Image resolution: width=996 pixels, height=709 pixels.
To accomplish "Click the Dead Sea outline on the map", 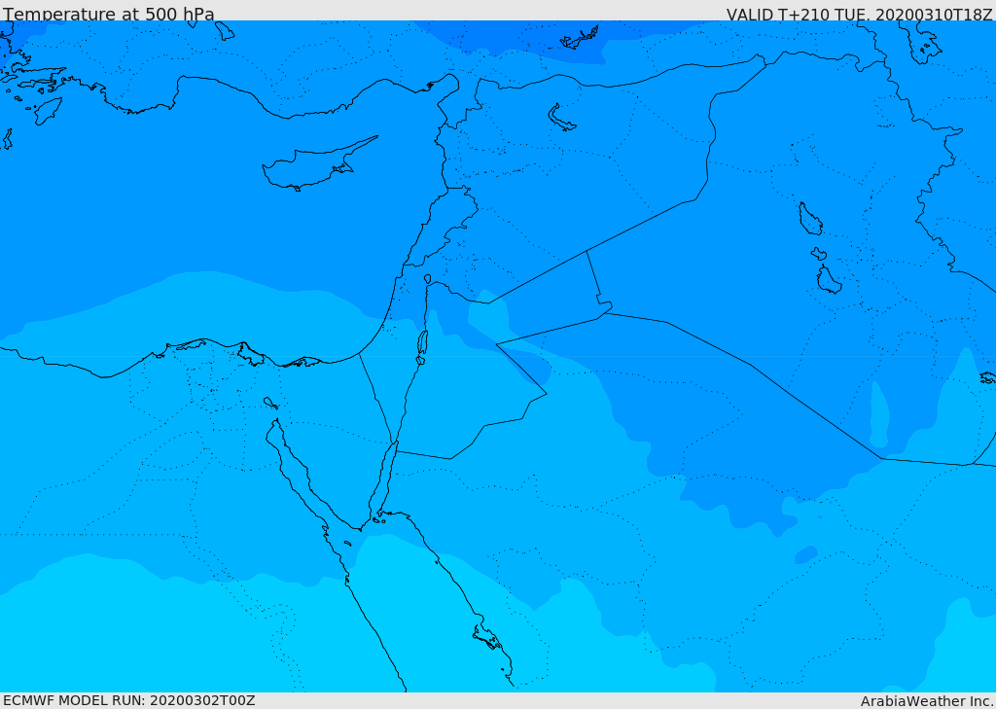I will pyautogui.click(x=422, y=343).
